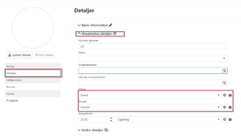Image resolution: width=241 pixels, height=137 pixels.
Task: Open the Gruppe dropdown showing Svende
Action: click(x=150, y=107)
